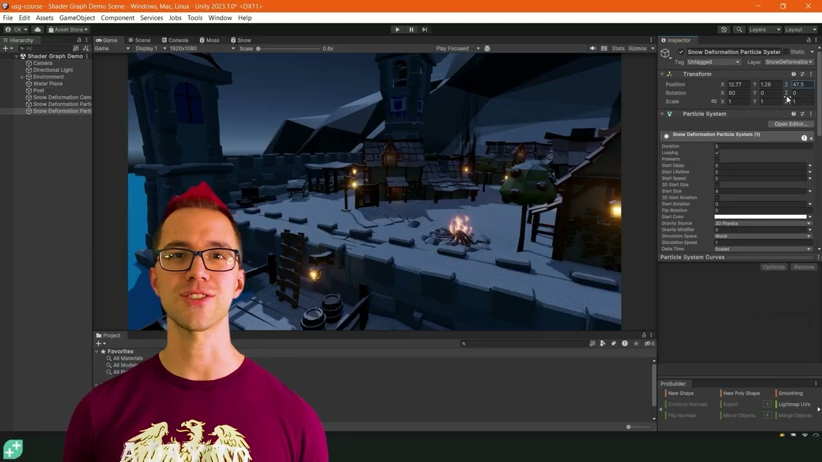Image resolution: width=822 pixels, height=462 pixels.
Task: Switch to the Scene tab
Action: [x=139, y=40]
